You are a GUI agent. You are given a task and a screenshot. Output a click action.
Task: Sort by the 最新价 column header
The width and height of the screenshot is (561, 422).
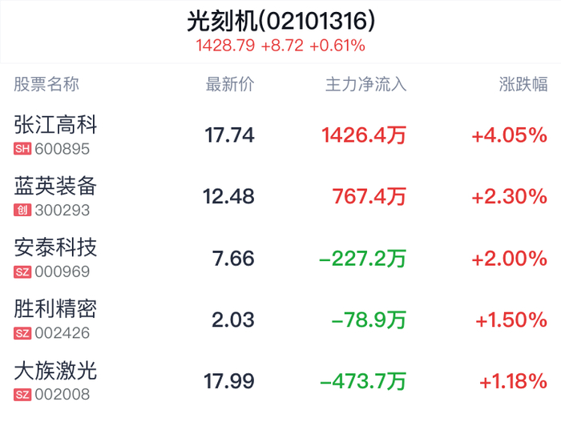230,85
